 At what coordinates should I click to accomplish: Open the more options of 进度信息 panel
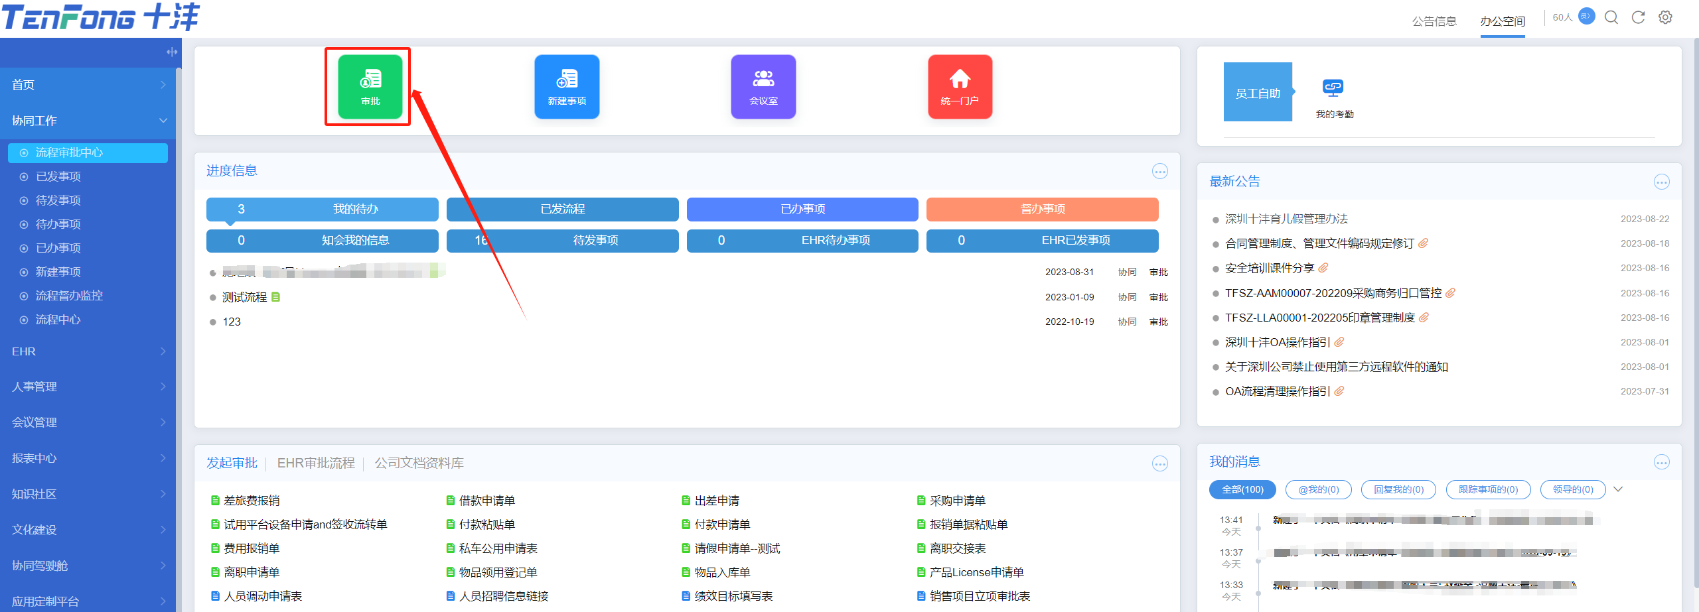pos(1159,172)
